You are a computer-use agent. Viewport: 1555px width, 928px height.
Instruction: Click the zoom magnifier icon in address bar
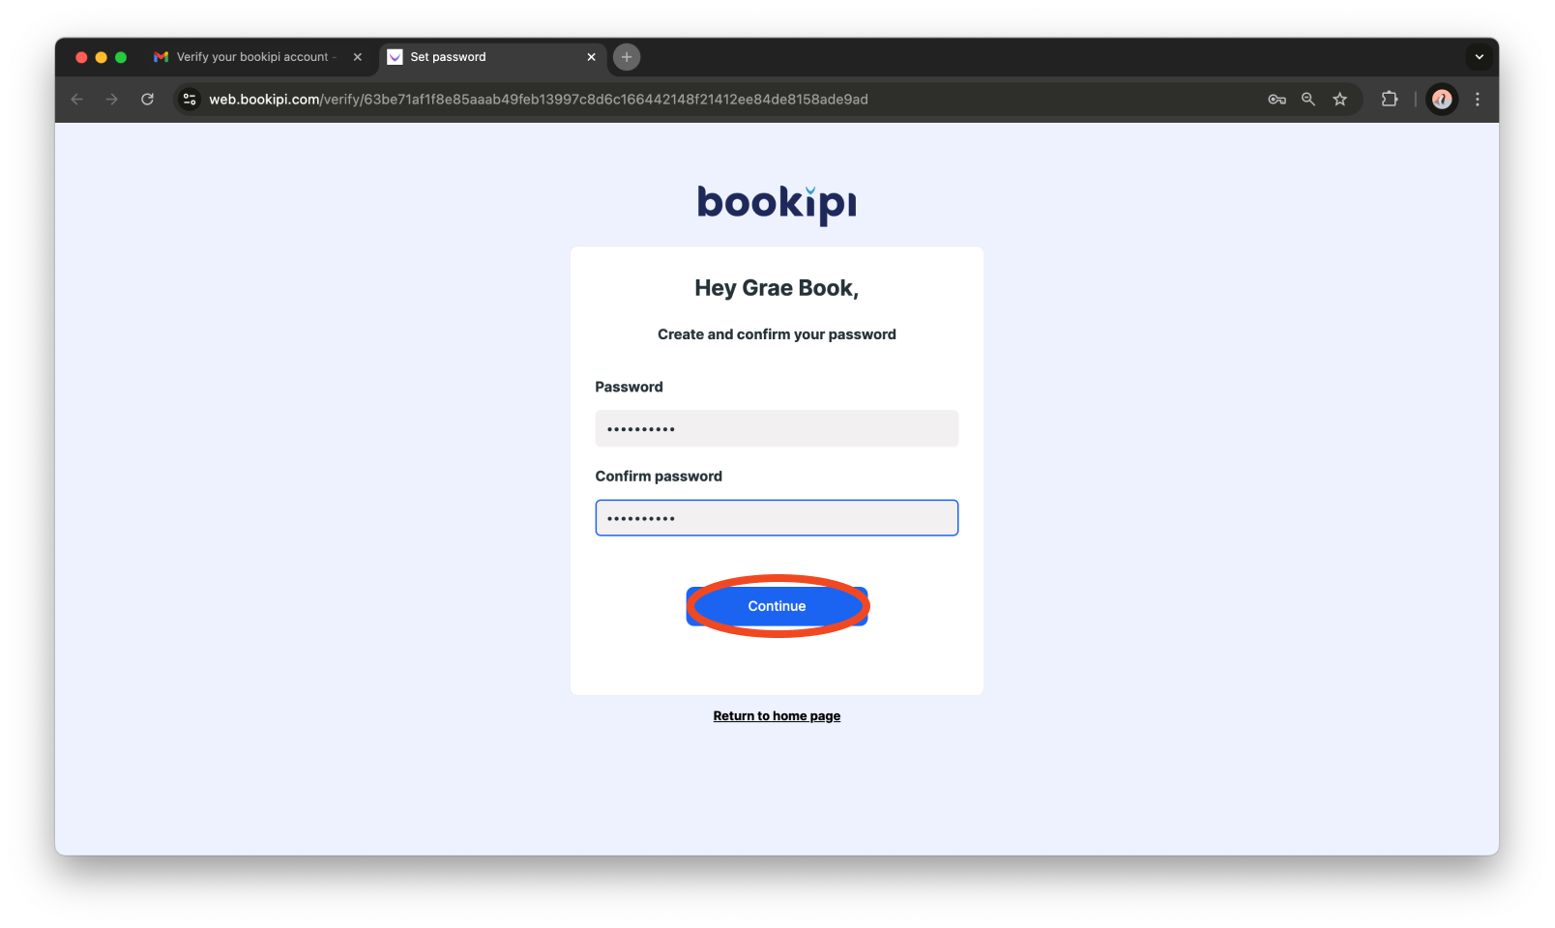pos(1307,99)
